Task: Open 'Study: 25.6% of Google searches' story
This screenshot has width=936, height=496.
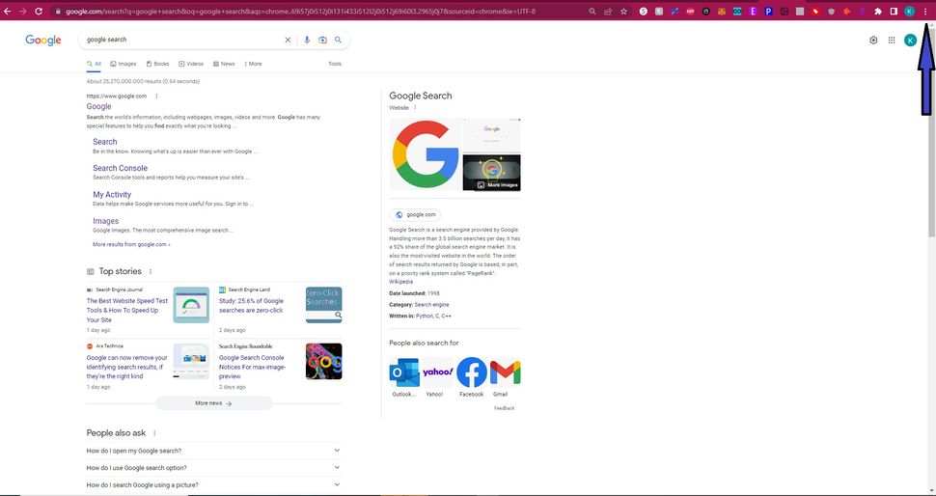Action: point(251,306)
